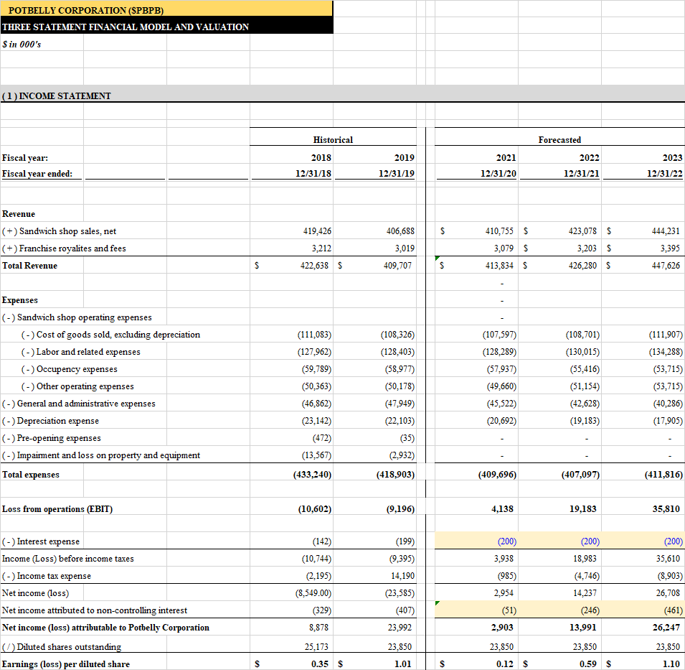685x670 pixels.
Task: Click the 'Income tax expense' row label
Action: [x=47, y=576]
